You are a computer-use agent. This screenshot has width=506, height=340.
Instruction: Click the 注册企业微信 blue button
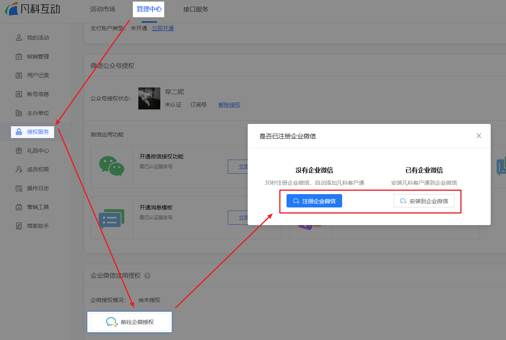[x=314, y=201]
